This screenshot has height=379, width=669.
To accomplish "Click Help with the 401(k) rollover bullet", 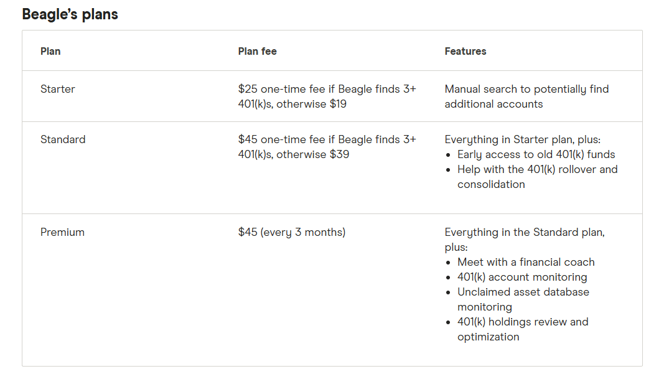I will [x=537, y=177].
